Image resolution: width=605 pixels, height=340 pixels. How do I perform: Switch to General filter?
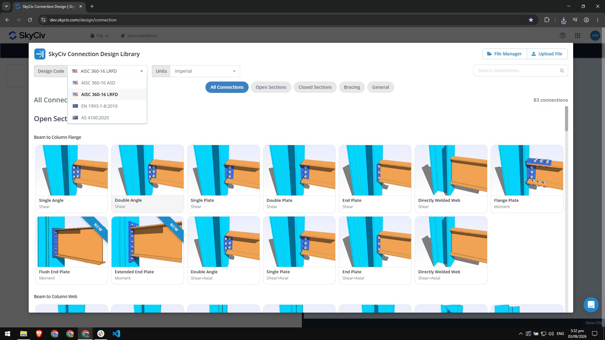pyautogui.click(x=380, y=87)
